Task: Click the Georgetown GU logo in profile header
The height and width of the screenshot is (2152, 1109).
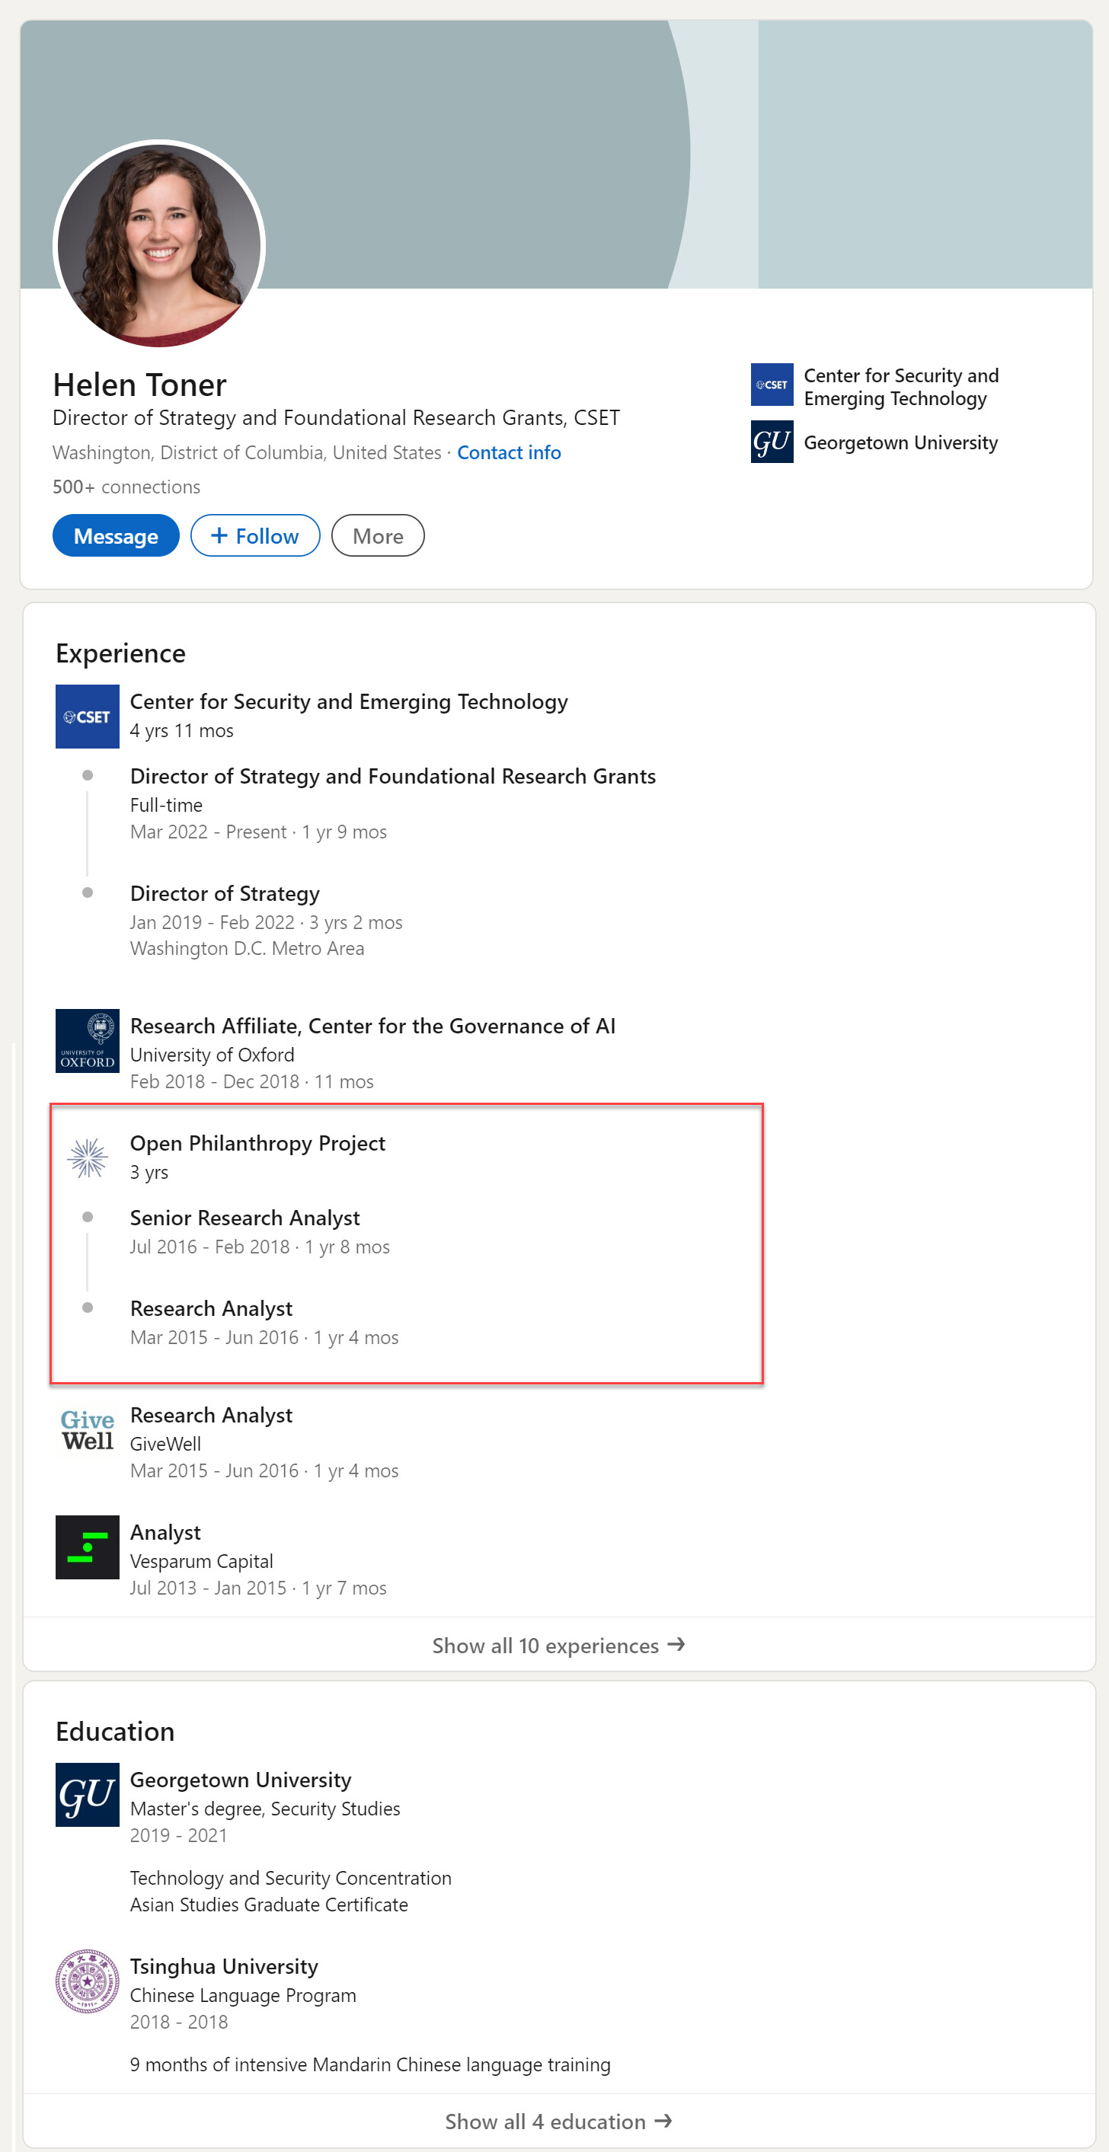Action: (772, 441)
